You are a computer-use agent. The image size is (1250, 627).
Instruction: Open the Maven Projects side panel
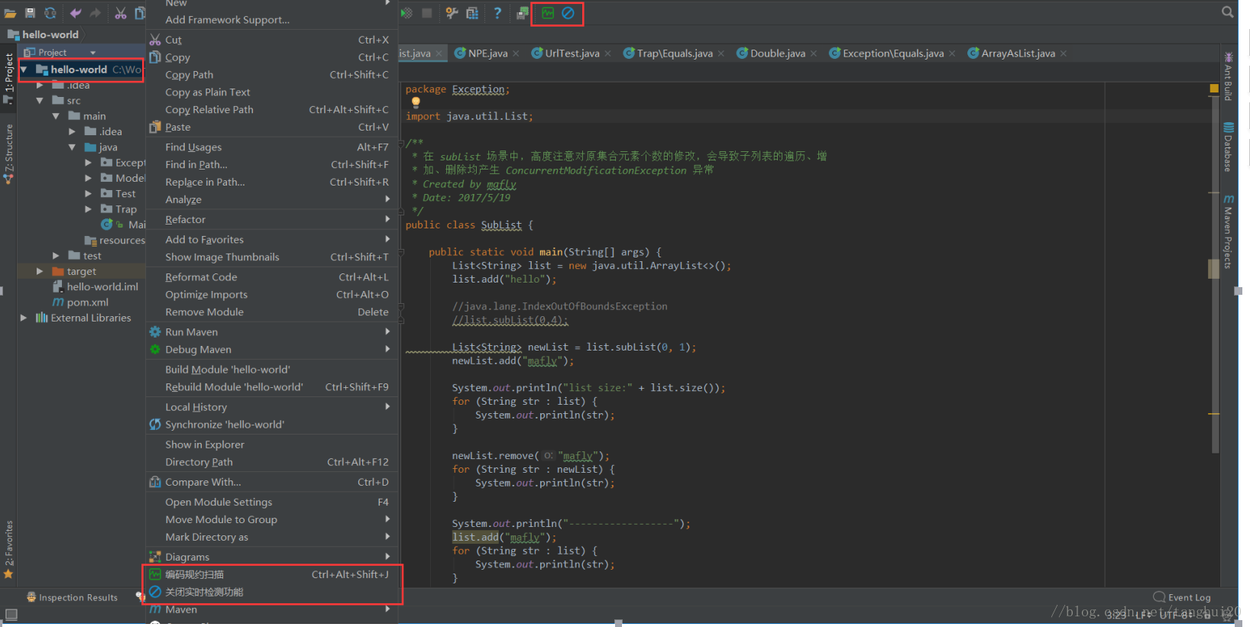(1228, 231)
